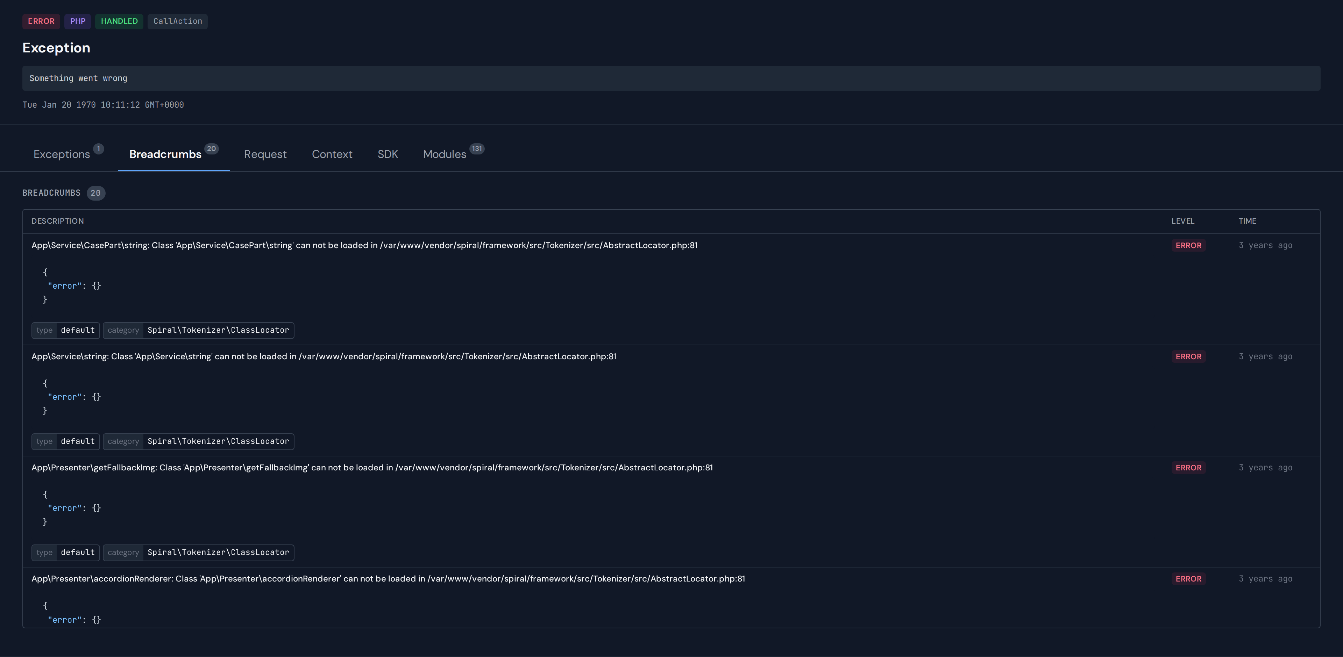Open the Modules tab
The width and height of the screenshot is (1343, 657).
pyautogui.click(x=444, y=154)
